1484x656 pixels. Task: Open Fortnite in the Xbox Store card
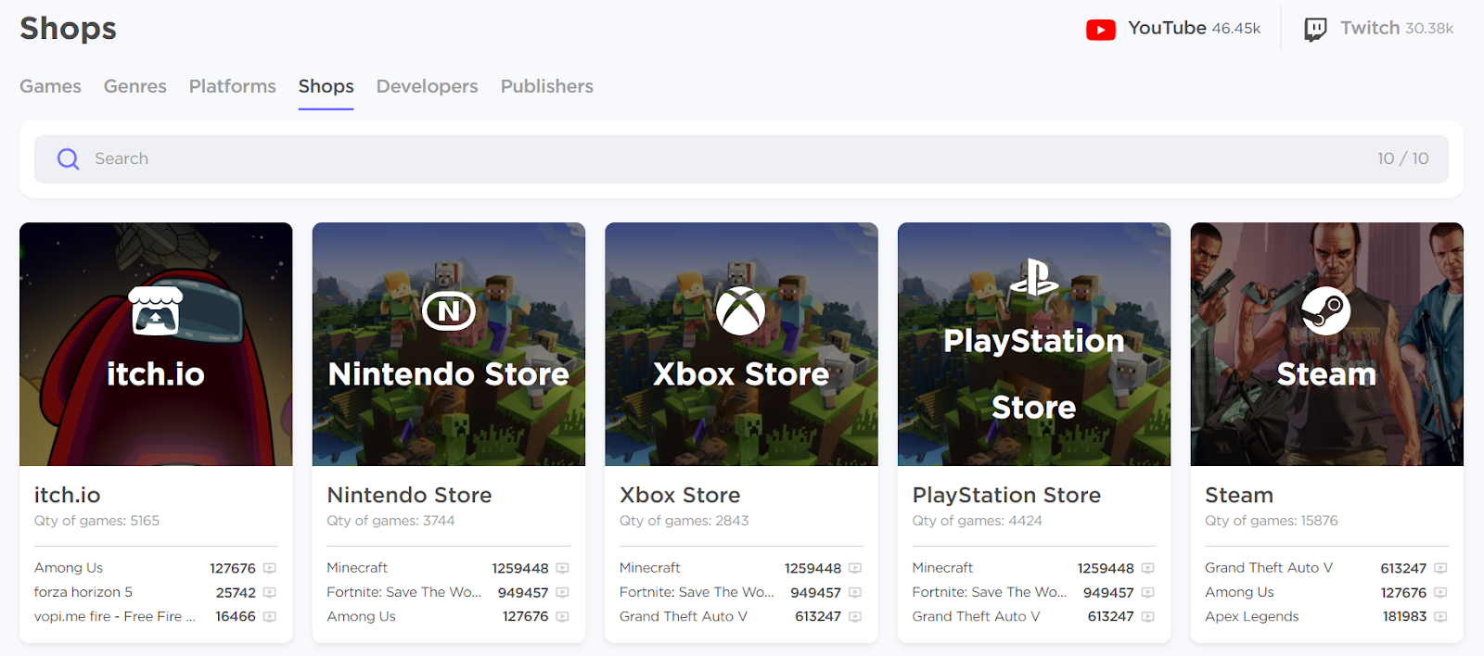(697, 592)
